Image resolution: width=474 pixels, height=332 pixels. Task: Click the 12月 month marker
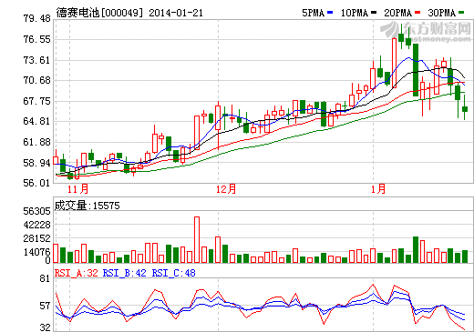click(226, 189)
